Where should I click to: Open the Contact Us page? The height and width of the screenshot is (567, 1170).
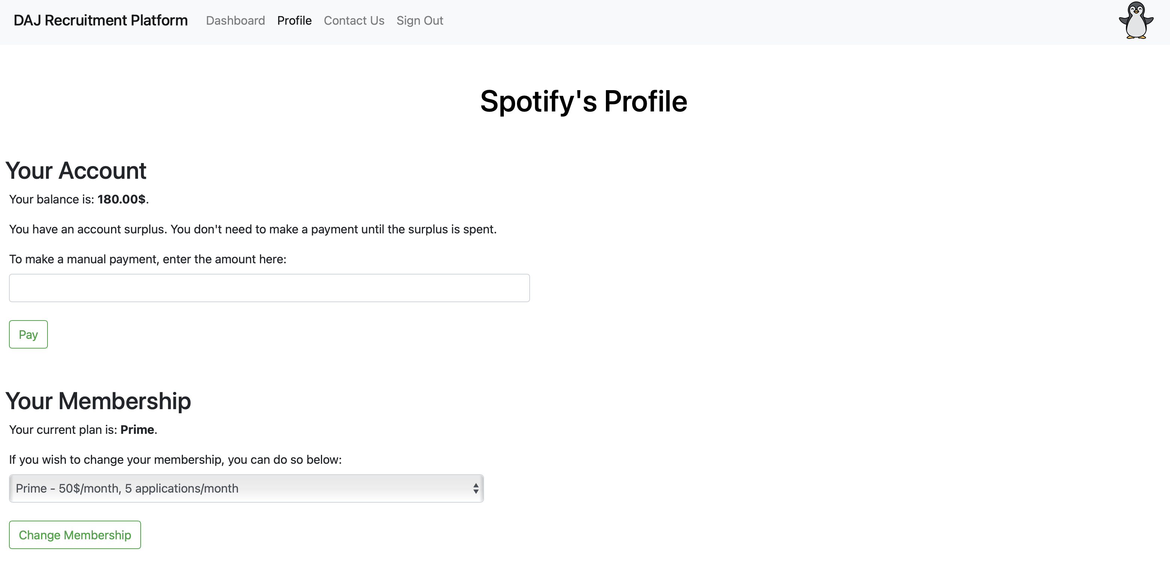(x=354, y=21)
